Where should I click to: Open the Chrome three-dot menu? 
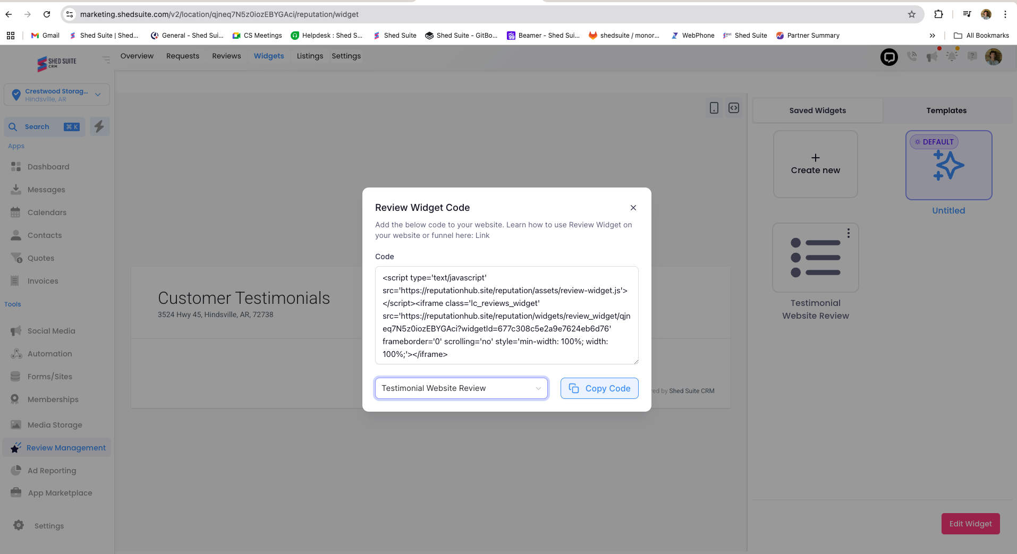pyautogui.click(x=1005, y=14)
